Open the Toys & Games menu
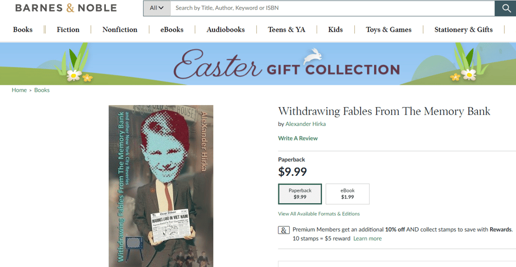This screenshot has height=267, width=516. pyautogui.click(x=389, y=29)
